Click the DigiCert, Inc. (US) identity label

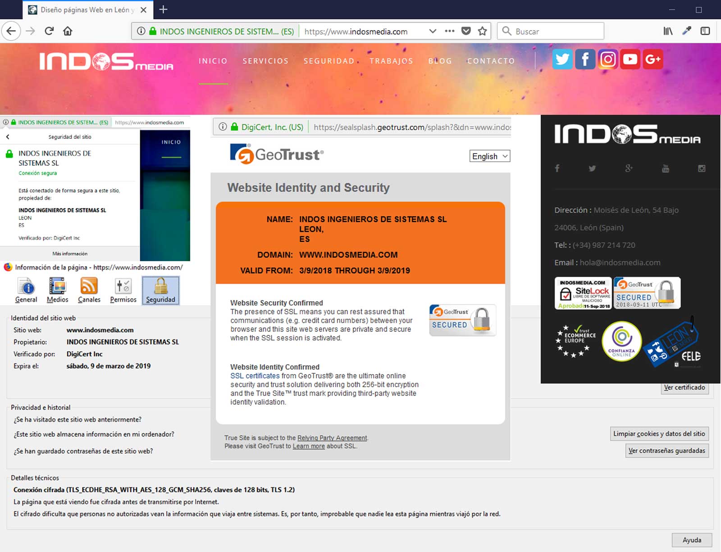(x=272, y=127)
